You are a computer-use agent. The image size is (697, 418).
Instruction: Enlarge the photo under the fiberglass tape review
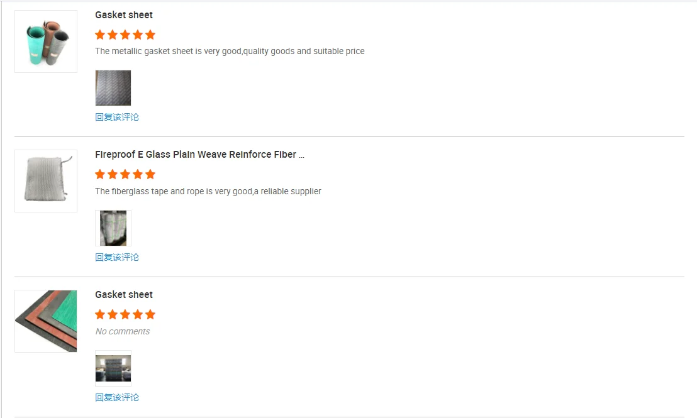[113, 228]
